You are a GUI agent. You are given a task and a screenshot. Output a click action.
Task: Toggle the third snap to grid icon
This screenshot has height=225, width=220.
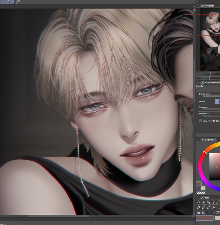point(12,2)
